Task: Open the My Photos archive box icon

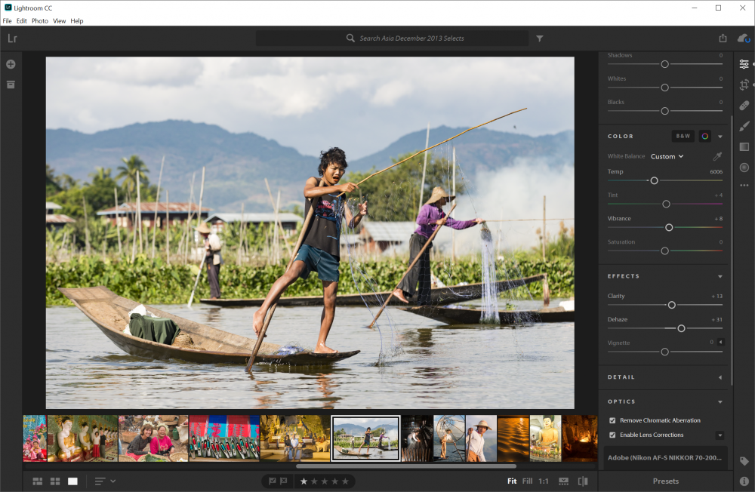Action: [11, 85]
